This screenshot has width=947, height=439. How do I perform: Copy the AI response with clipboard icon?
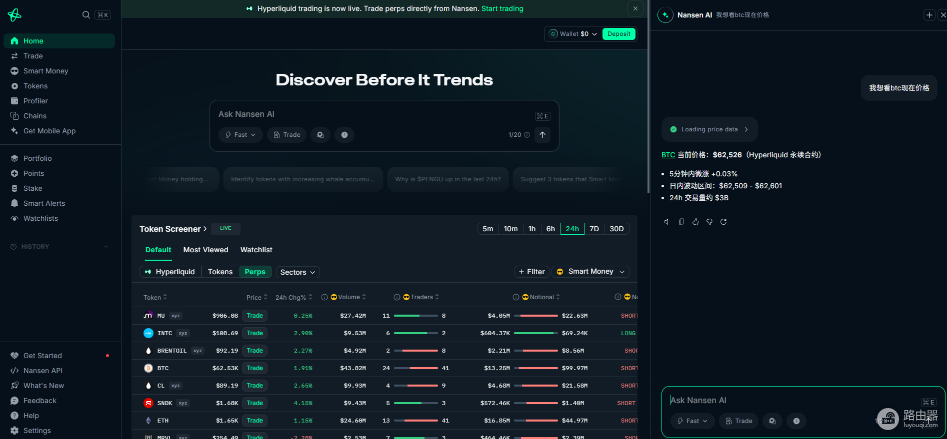click(x=681, y=222)
